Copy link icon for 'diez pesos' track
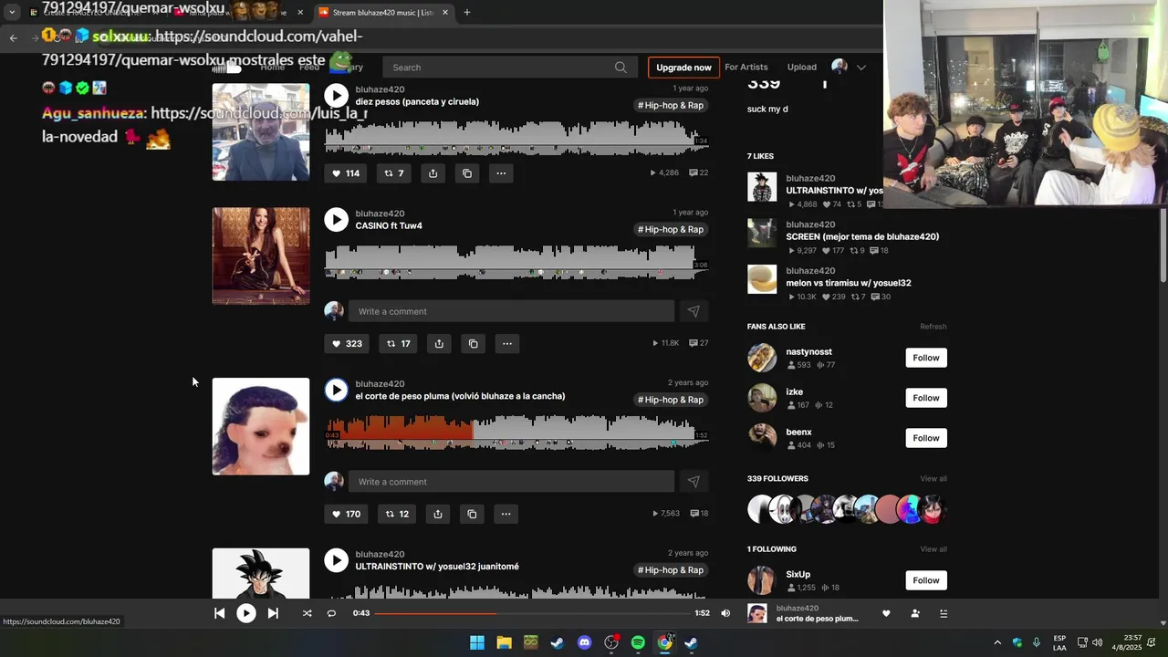The height and width of the screenshot is (657, 1168). pyautogui.click(x=467, y=173)
